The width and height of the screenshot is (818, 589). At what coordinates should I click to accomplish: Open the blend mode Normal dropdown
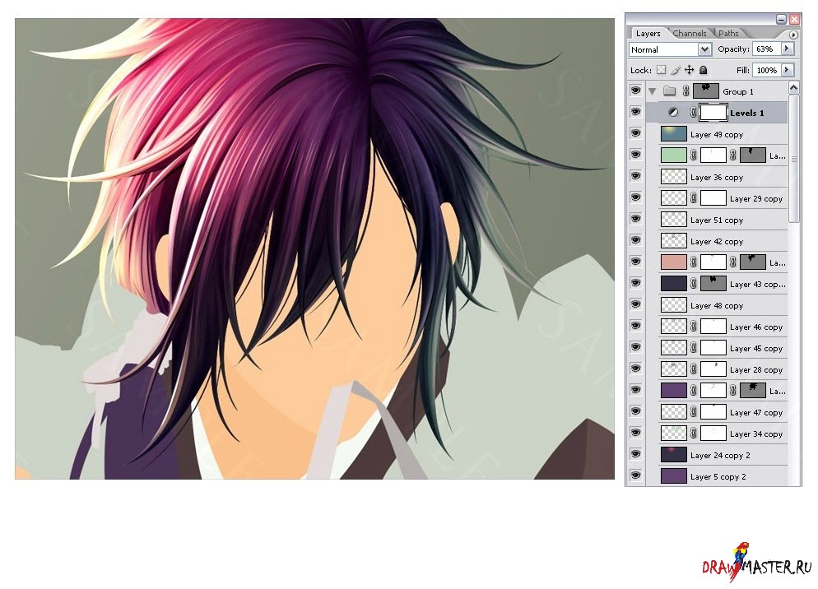[x=671, y=49]
